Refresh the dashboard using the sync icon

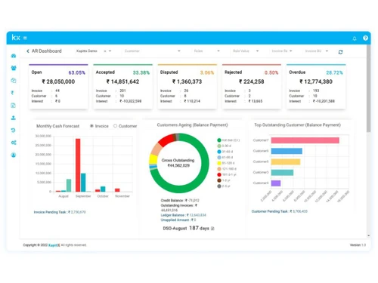[x=340, y=52]
